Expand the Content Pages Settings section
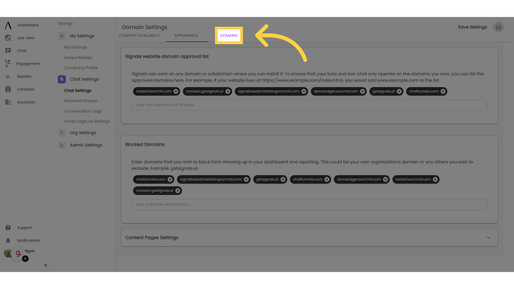 (x=489, y=237)
